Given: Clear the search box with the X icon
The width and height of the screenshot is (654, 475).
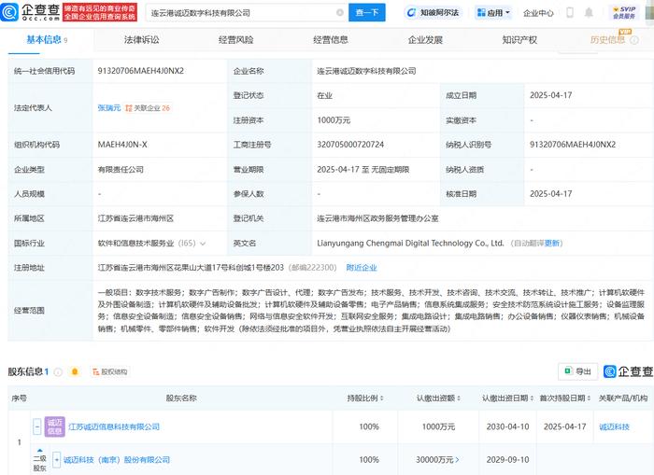Looking at the screenshot, I should tap(340, 13).
